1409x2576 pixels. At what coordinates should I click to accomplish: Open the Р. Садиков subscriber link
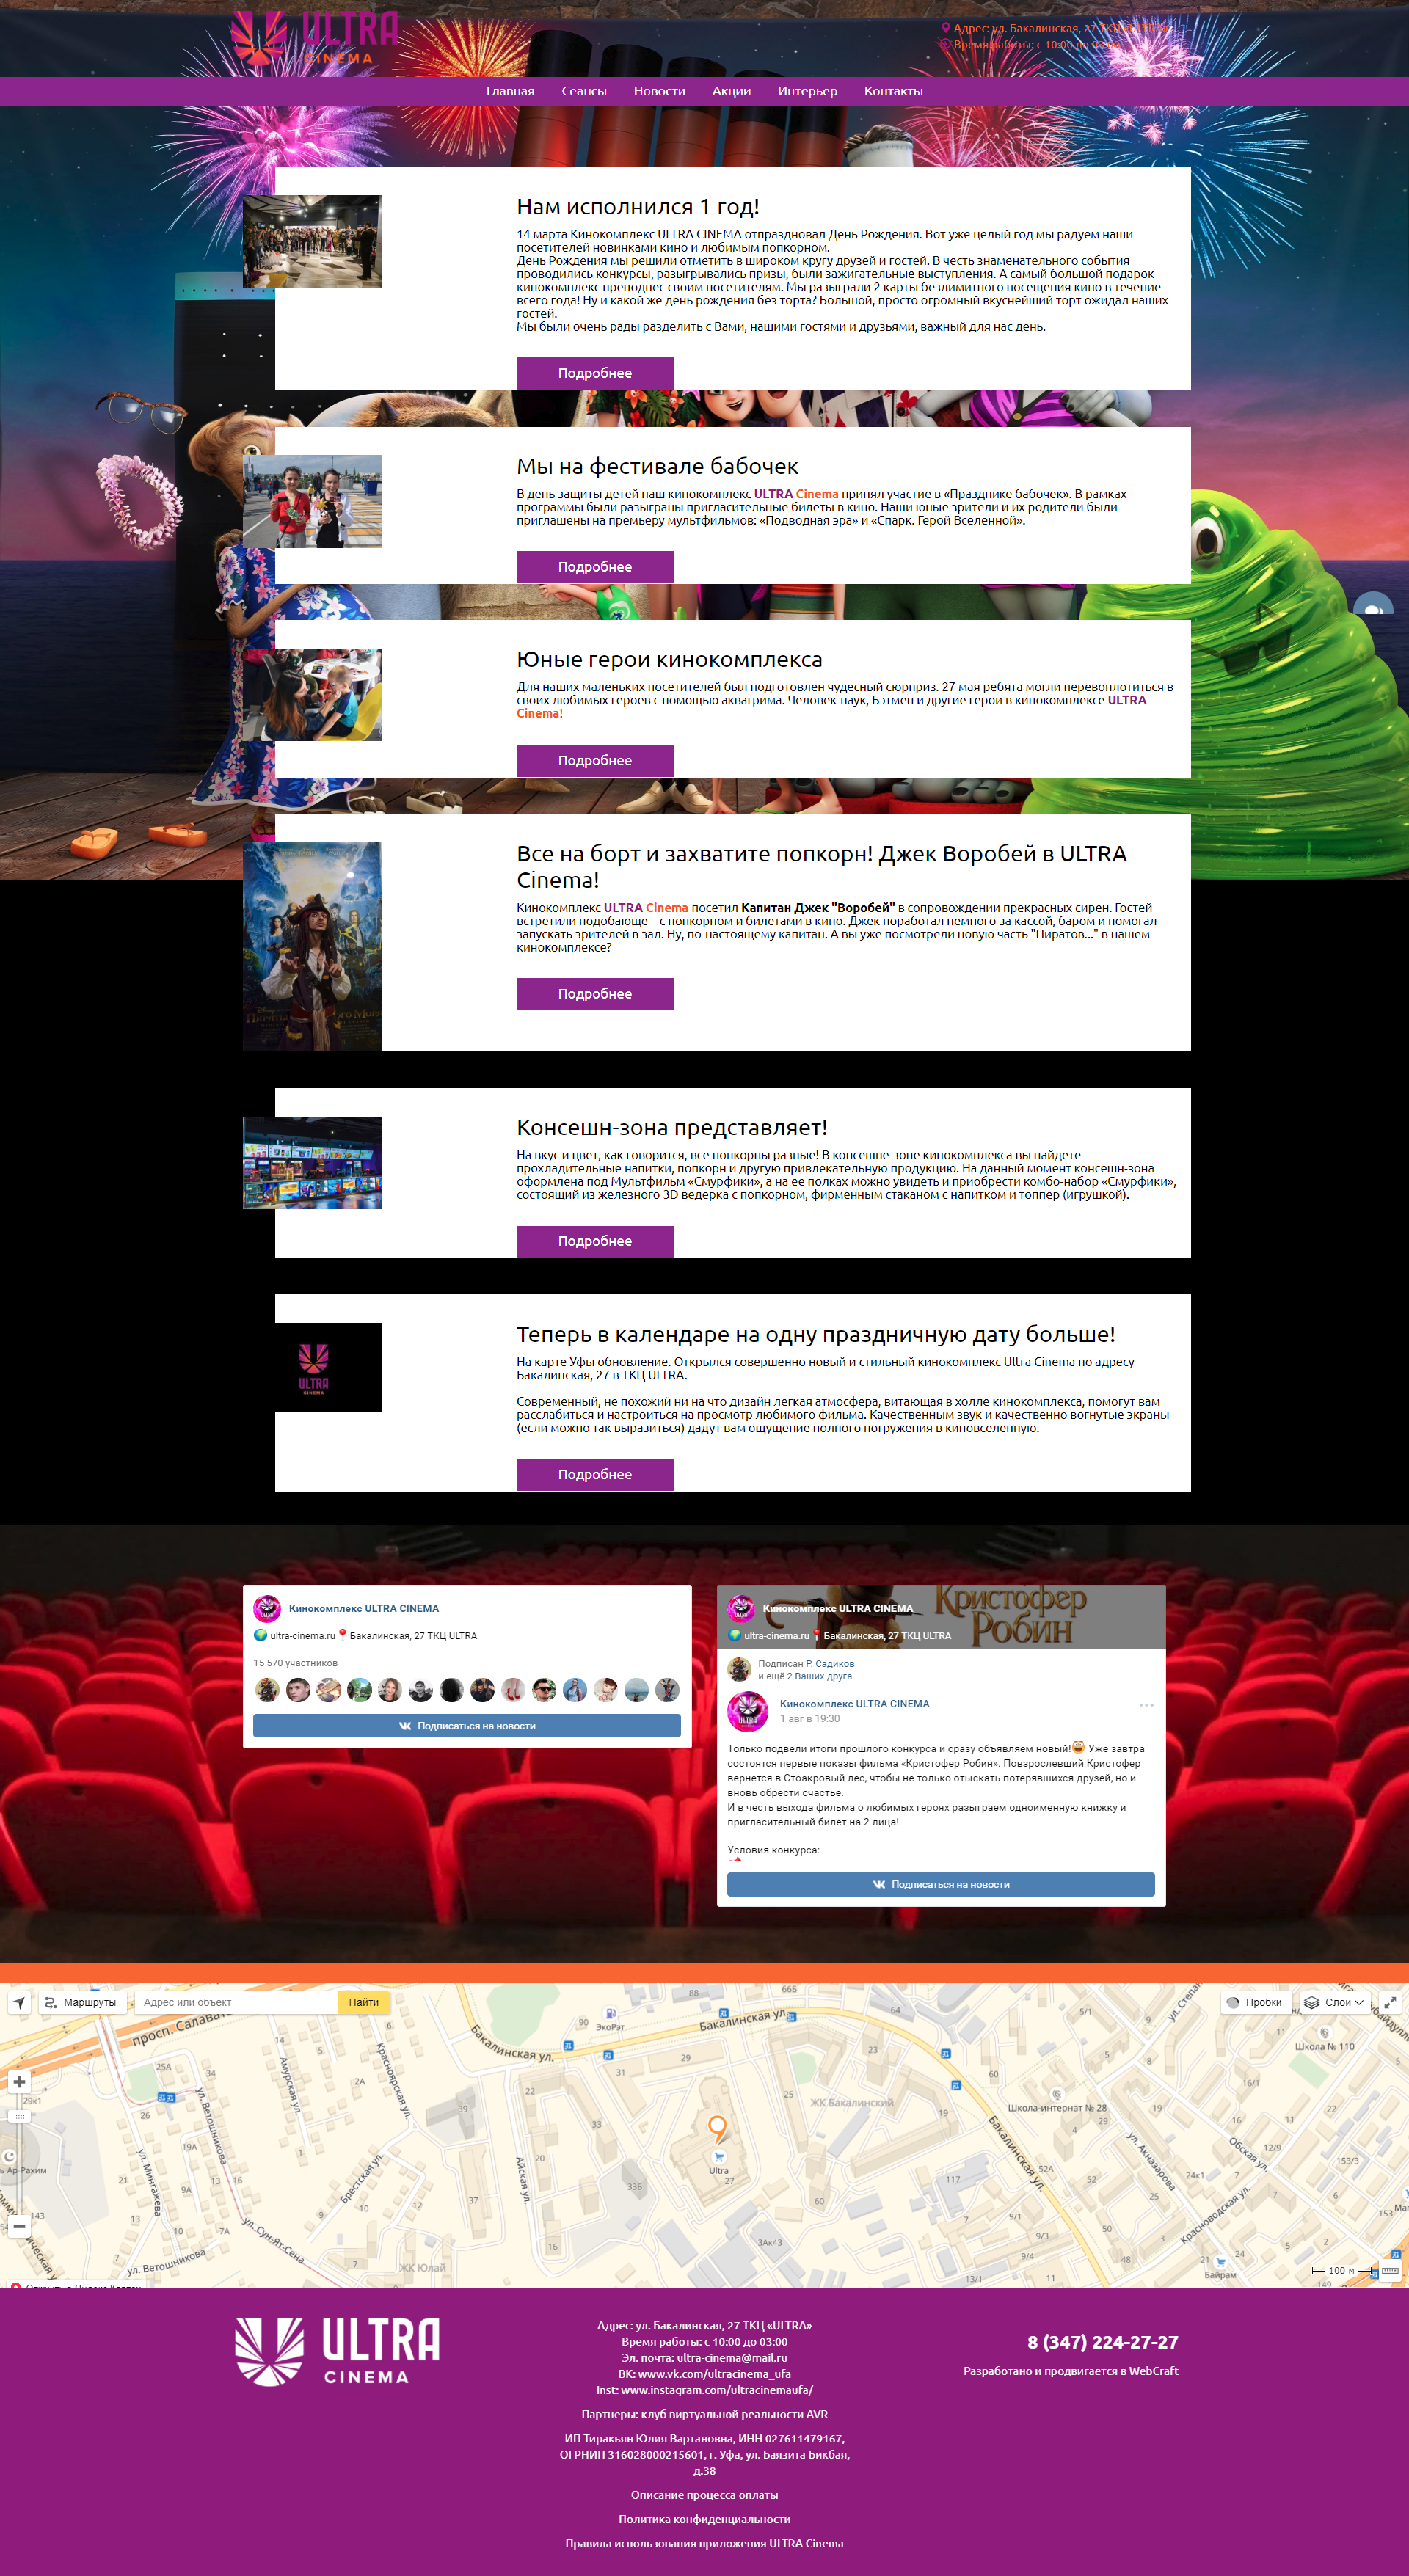click(x=830, y=1664)
